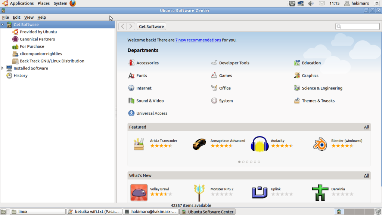Open the System department gear icon
This screenshot has height=215, width=382.
[x=214, y=101]
